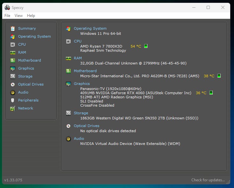The width and height of the screenshot is (234, 188).
Task: Click the speaker icon beside Audio heading
Action: (x=68, y=139)
